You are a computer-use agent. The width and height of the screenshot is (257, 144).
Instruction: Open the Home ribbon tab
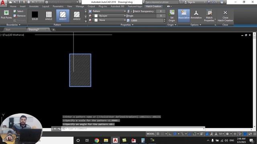tap(13, 6)
